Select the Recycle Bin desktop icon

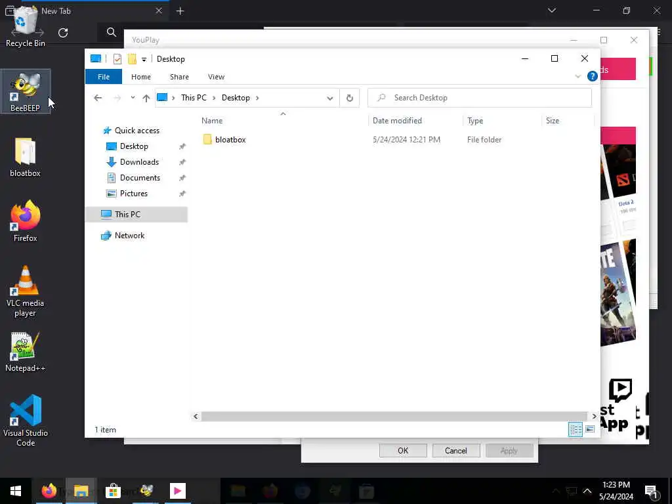pos(26,26)
